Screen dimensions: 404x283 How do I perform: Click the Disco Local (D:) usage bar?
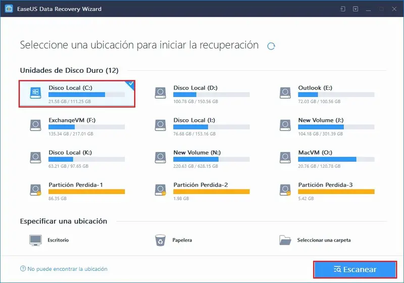coord(211,95)
